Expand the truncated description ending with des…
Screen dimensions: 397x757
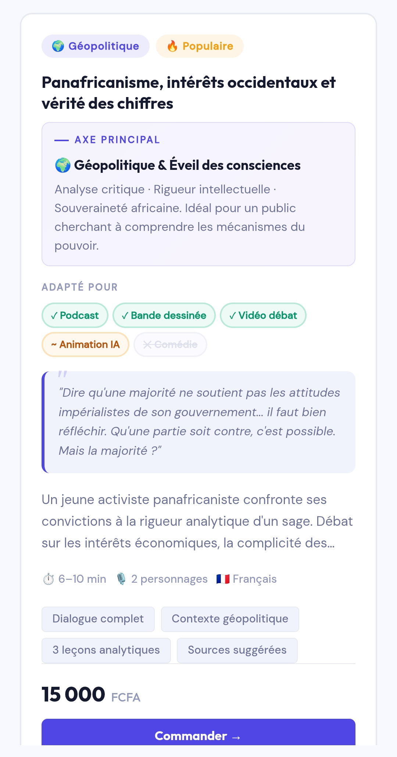pos(197,521)
